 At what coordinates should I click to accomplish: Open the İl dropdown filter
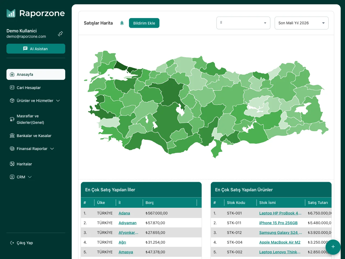pos(243,23)
